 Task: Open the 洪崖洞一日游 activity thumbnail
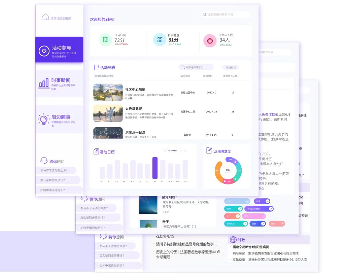coord(108,133)
